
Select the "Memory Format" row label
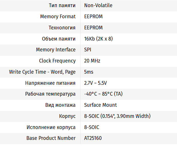point(58,17)
